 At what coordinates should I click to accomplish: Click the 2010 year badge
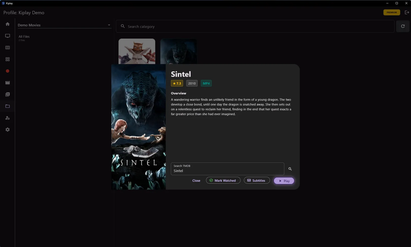(x=192, y=83)
